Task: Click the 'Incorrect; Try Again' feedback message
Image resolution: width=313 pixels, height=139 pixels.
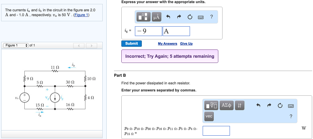Action: click(x=170, y=56)
